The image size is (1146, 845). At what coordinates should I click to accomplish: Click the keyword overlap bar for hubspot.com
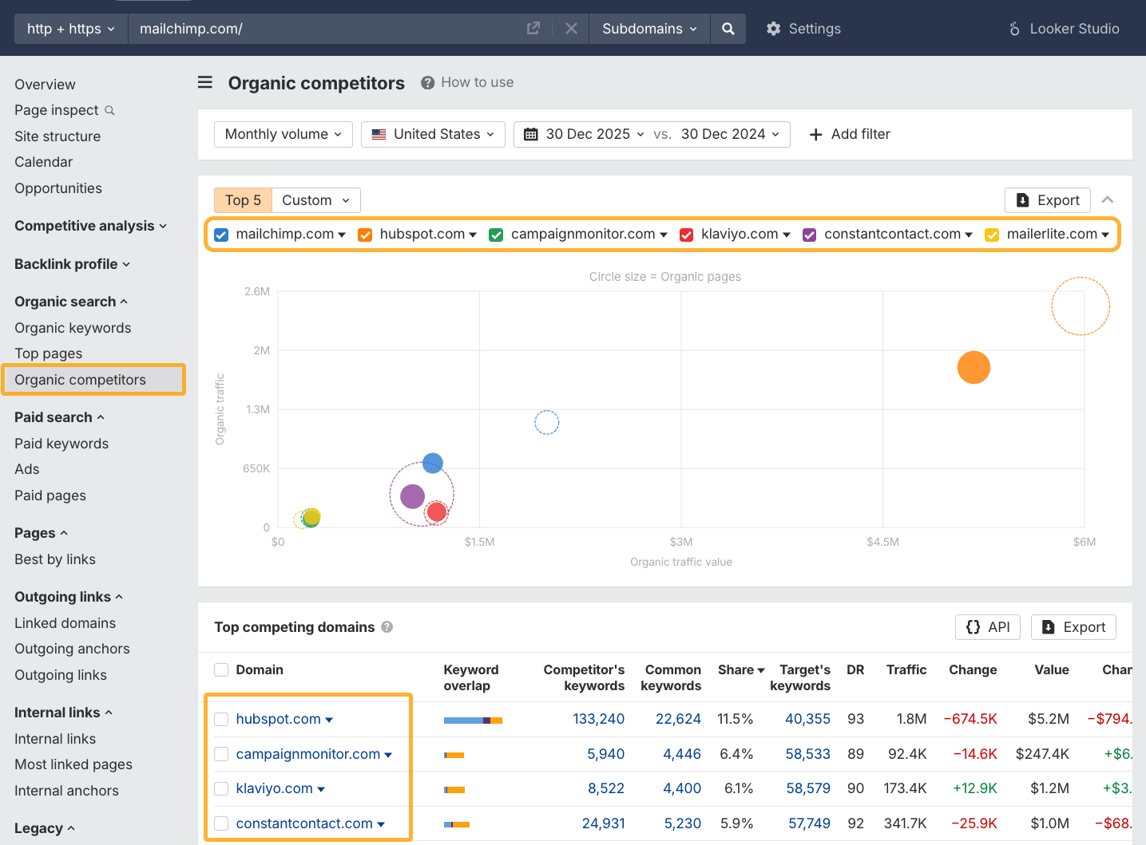(474, 718)
